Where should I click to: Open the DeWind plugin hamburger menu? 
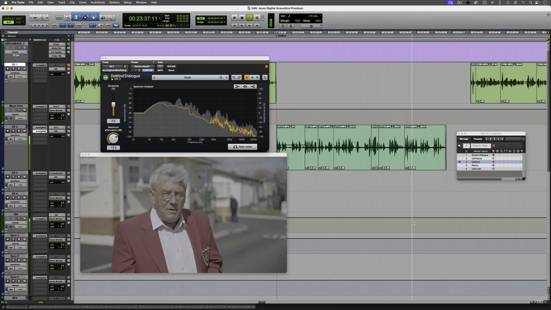click(x=265, y=77)
